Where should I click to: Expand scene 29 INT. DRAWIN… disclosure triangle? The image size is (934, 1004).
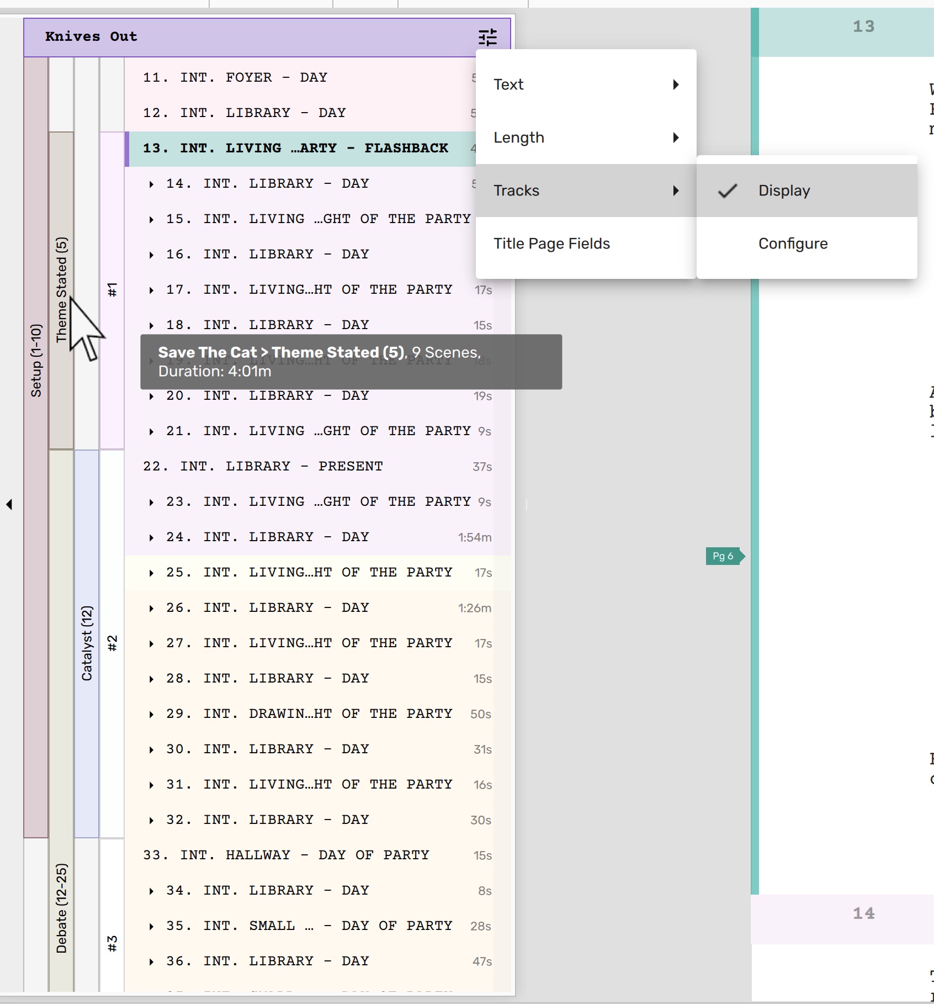coord(151,714)
